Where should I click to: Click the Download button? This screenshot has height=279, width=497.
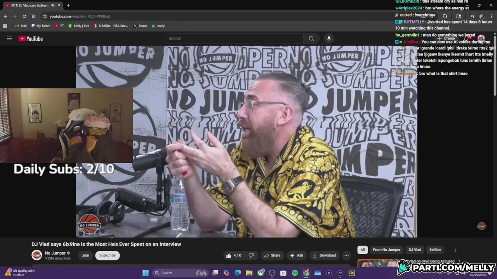pos(324,255)
